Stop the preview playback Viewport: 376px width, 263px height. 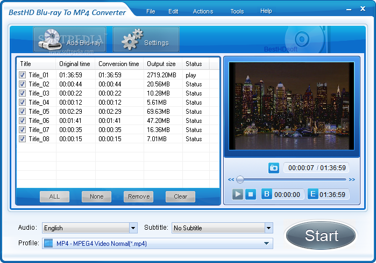click(251, 194)
